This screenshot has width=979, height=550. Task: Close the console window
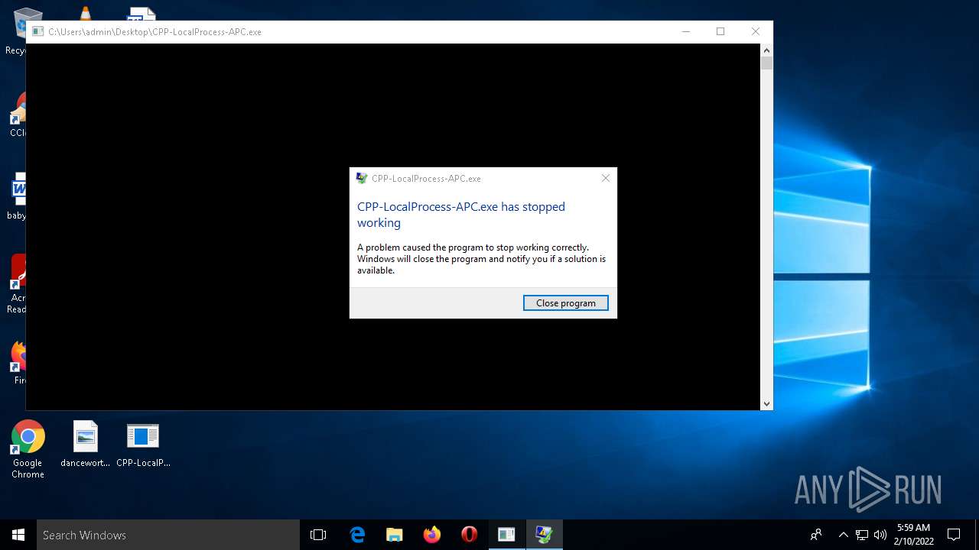pyautogui.click(x=756, y=31)
